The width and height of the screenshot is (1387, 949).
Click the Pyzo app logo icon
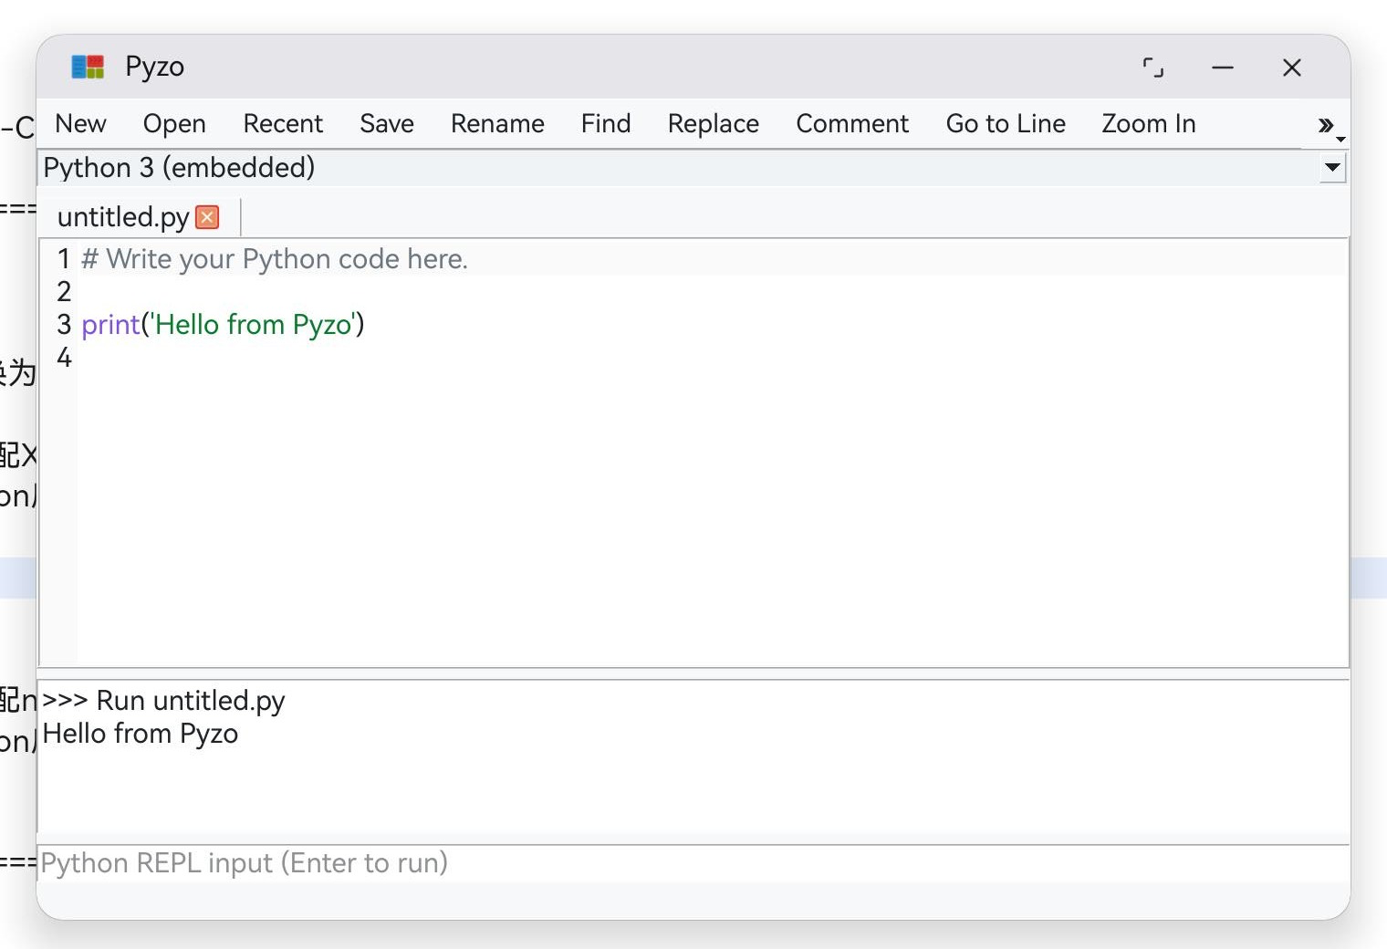click(x=88, y=67)
